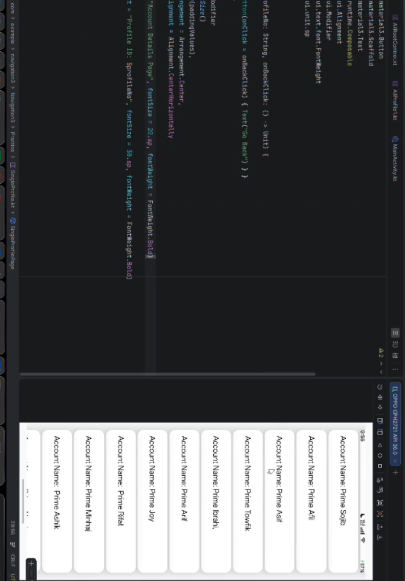Click the material3.Scaffold import line
This screenshot has width=405, height=581.
pos(371,33)
